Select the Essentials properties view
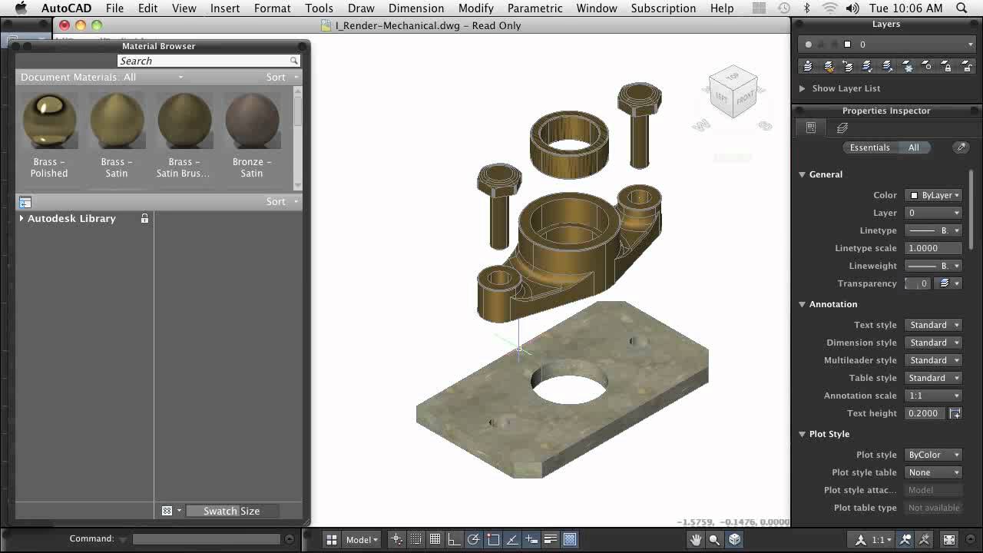 click(x=869, y=147)
